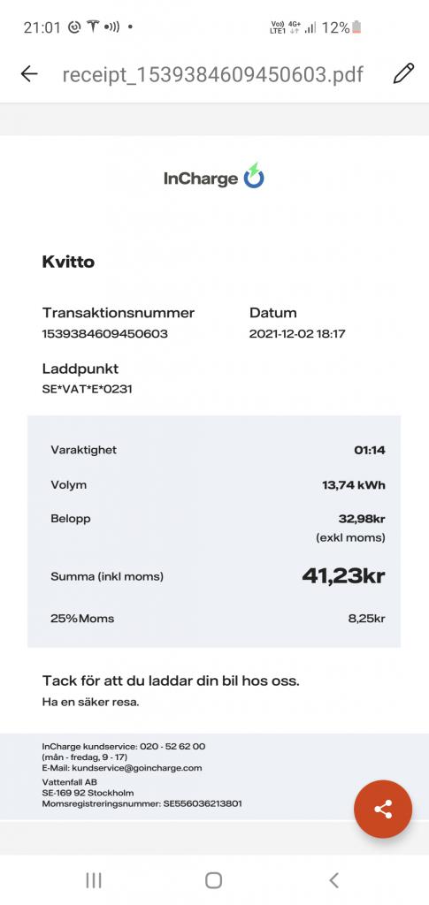
Task: Tap the battery status icon
Action: click(356, 27)
